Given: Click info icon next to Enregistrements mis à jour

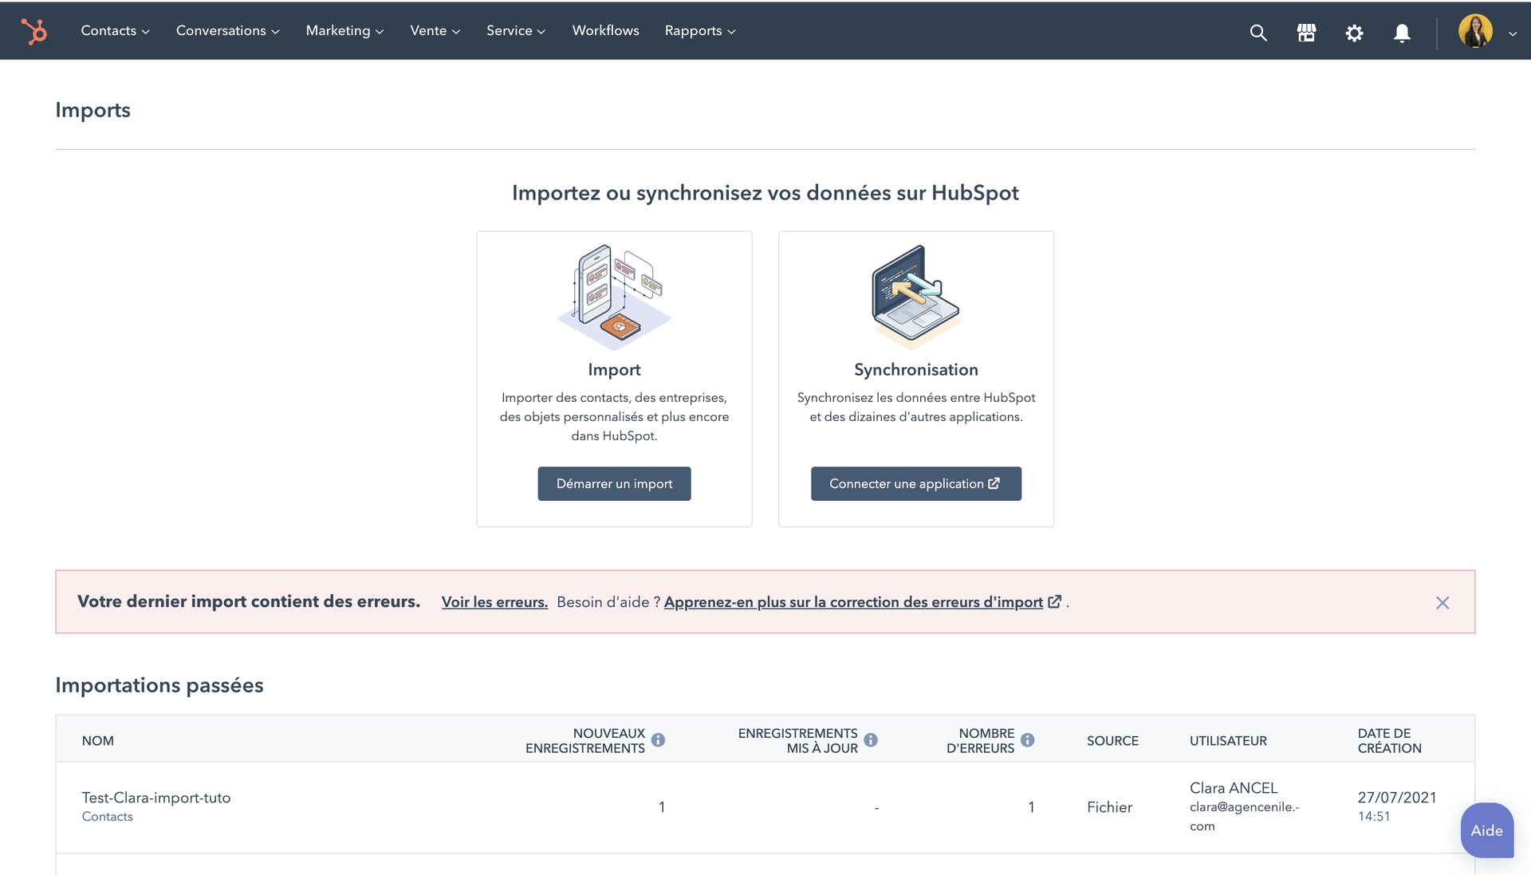Looking at the screenshot, I should (x=871, y=740).
